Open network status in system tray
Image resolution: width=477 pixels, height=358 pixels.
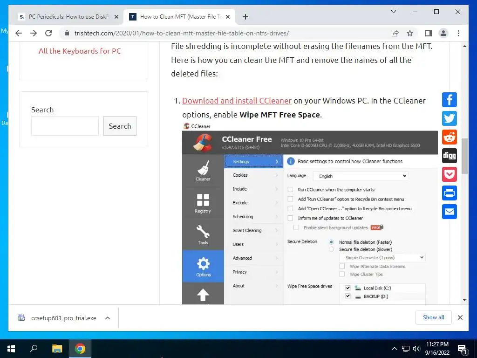pos(406,349)
